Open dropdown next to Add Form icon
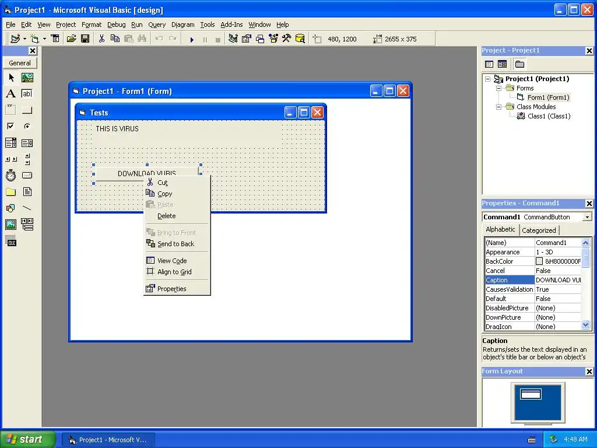 click(x=44, y=39)
